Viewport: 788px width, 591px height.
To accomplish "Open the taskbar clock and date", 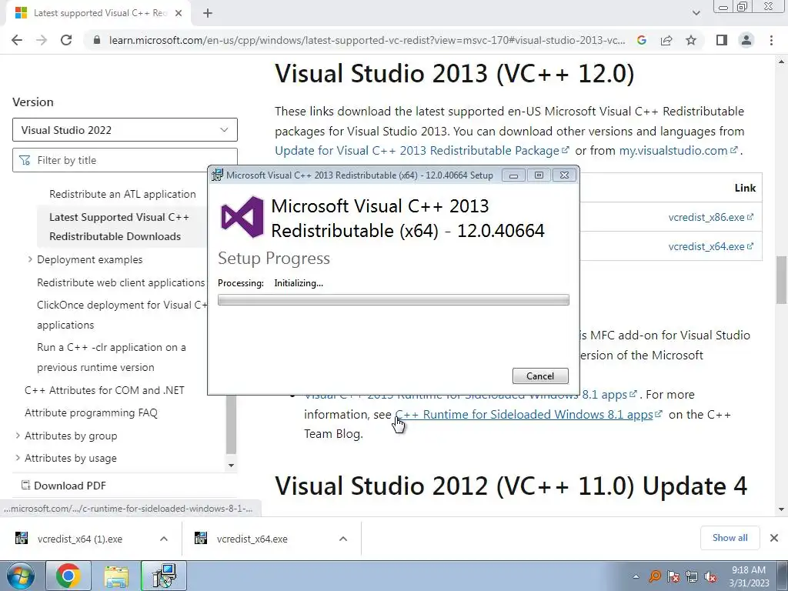I will pyautogui.click(x=749, y=576).
